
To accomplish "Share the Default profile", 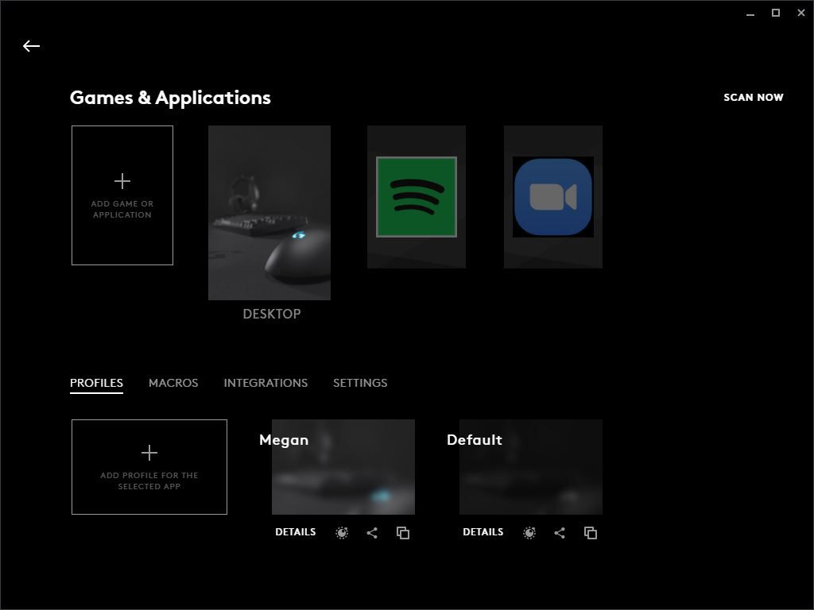I will click(x=560, y=533).
